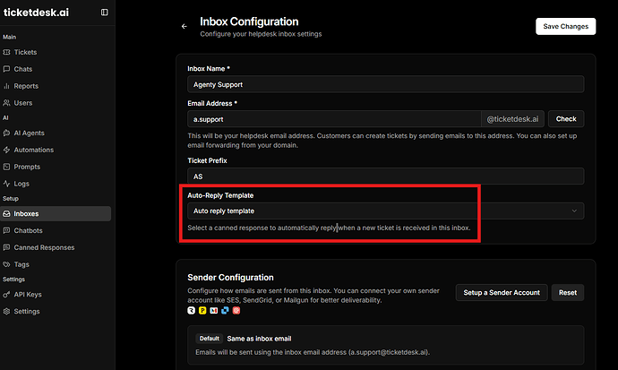Open Settings gear in sidebar
Viewport: 618px width, 370px height.
pyautogui.click(x=7, y=311)
